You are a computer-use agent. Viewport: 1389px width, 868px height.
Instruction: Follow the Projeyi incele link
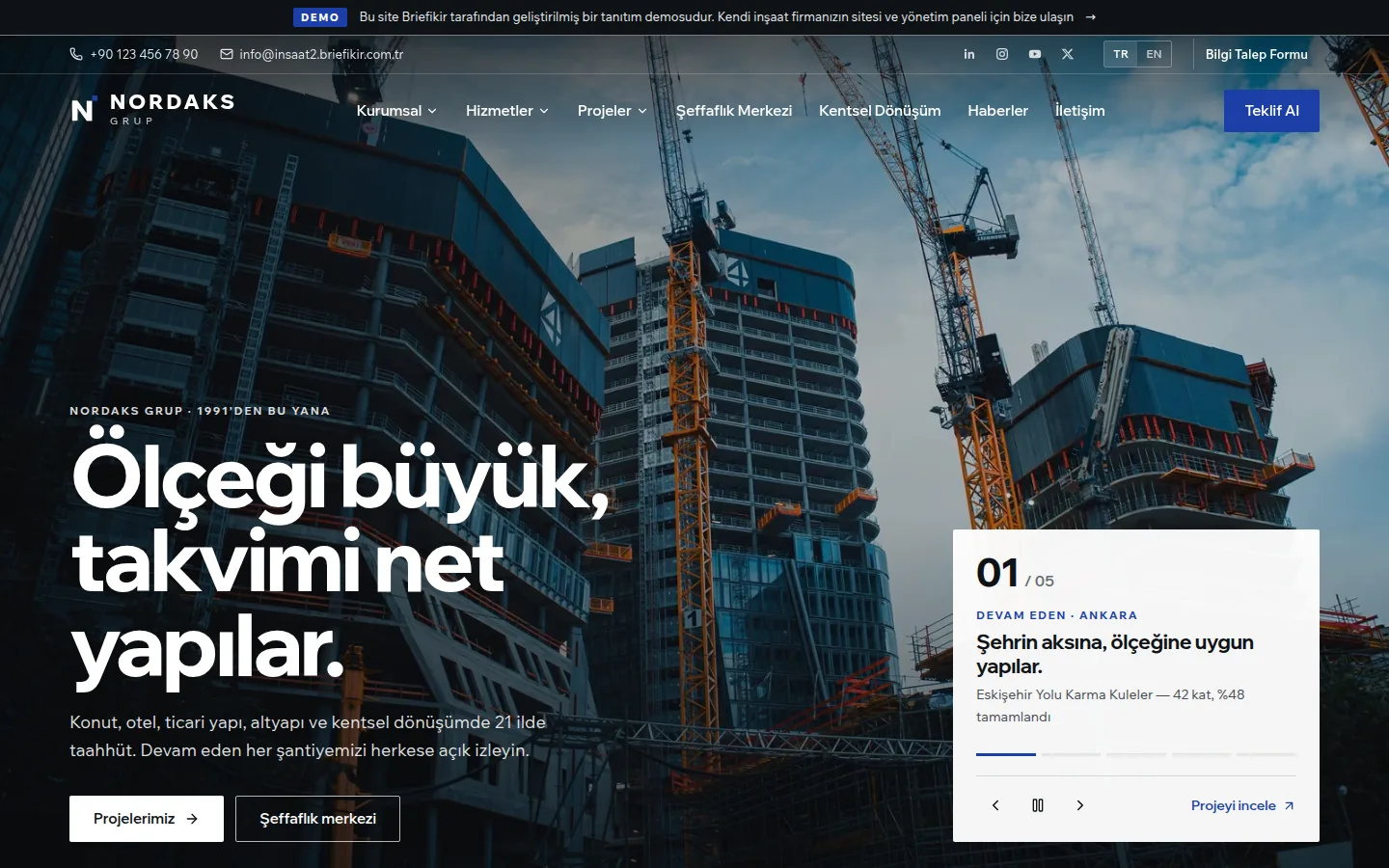click(x=1243, y=805)
